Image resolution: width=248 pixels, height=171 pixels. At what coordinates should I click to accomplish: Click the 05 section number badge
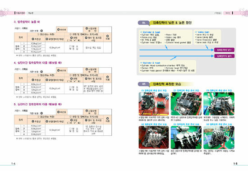143,84
